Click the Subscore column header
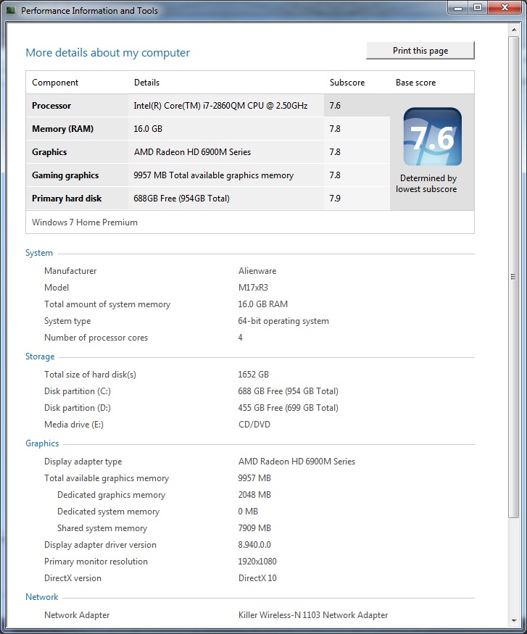 [x=347, y=83]
